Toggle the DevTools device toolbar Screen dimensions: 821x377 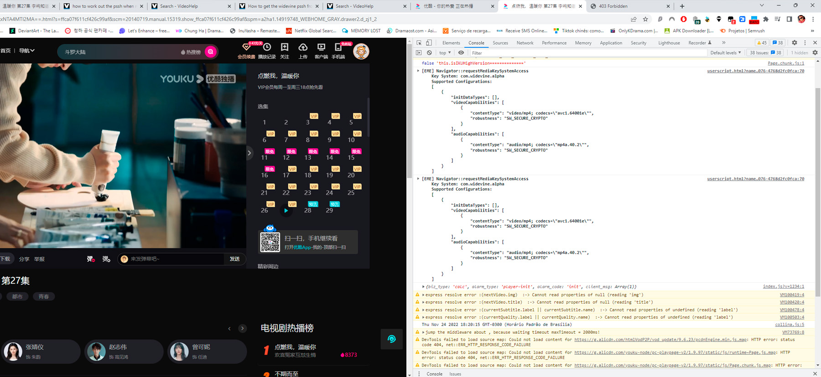coord(429,43)
